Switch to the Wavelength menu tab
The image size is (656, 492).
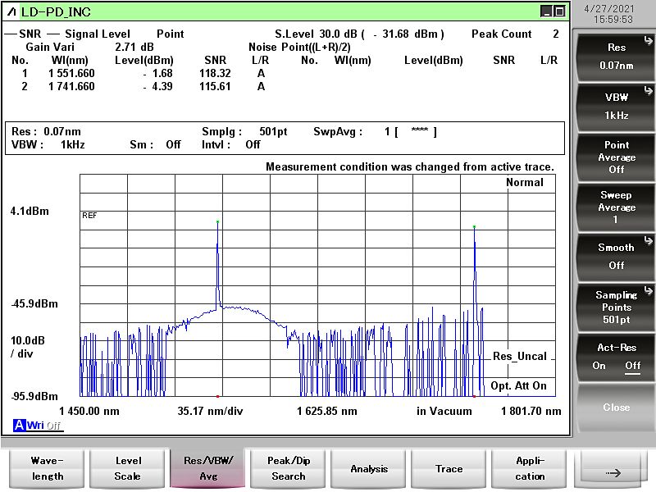47,468
